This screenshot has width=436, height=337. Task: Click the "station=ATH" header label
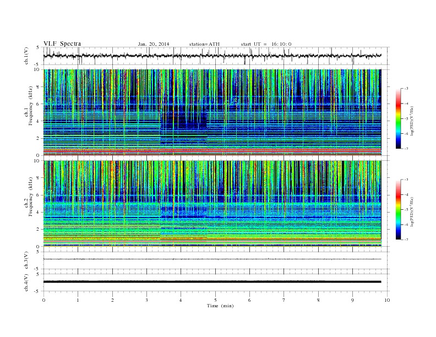point(204,44)
